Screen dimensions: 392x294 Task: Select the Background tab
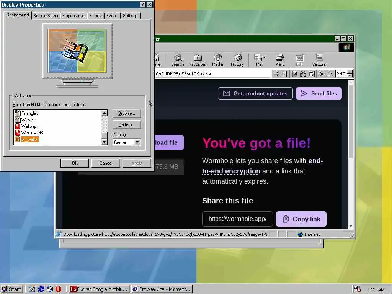point(18,15)
